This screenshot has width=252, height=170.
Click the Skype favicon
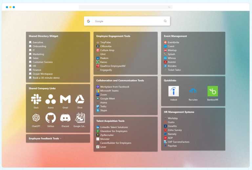(x=98, y=110)
